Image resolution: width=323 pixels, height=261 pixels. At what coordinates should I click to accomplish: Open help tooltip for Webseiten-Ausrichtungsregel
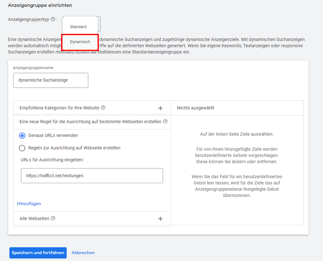165,121
